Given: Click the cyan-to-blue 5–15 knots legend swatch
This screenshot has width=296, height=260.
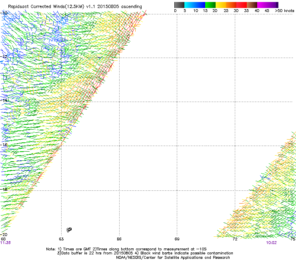Looking at the screenshot, I should (x=195, y=5).
